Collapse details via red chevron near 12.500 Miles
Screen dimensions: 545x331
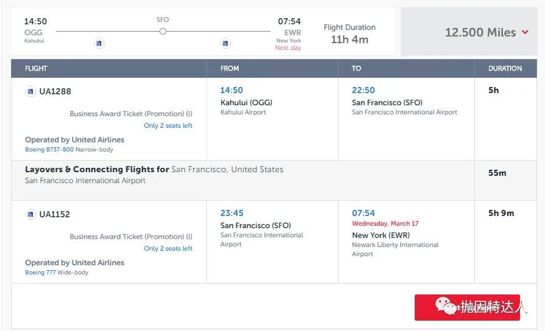point(525,32)
